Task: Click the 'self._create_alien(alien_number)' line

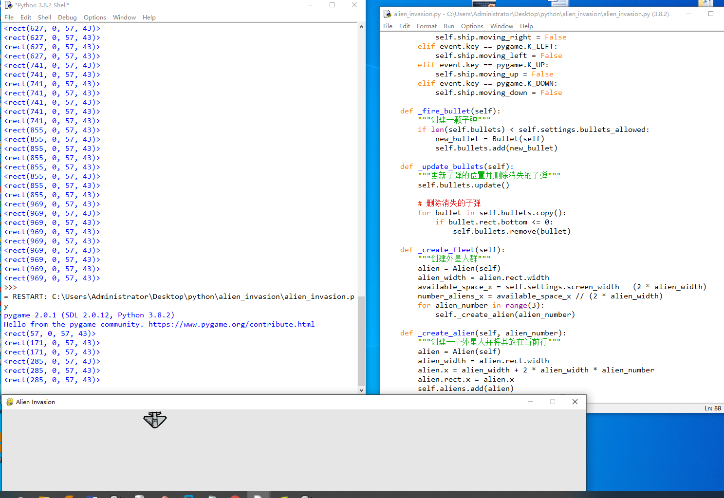Action: coord(505,314)
